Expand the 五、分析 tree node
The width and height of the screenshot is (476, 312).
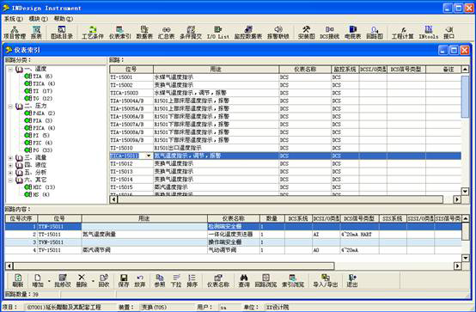(x=10, y=173)
